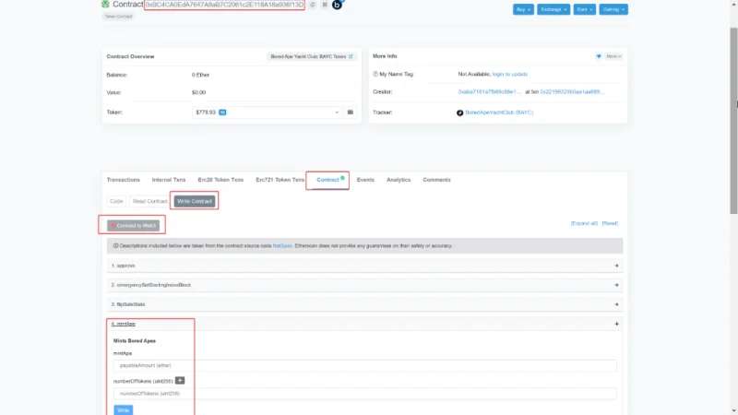Click the black Blockscan 'b' chat icon

337,5
